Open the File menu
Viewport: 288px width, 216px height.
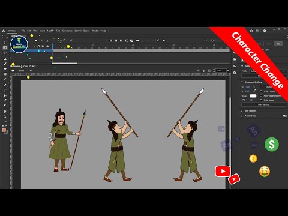pyautogui.click(x=23, y=31)
